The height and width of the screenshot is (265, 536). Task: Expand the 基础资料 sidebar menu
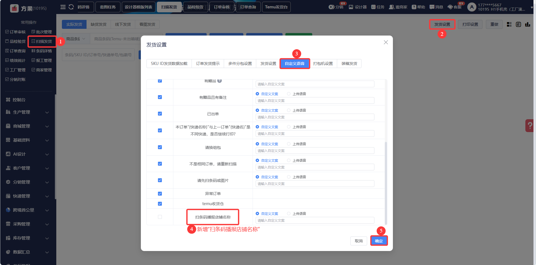(28, 140)
